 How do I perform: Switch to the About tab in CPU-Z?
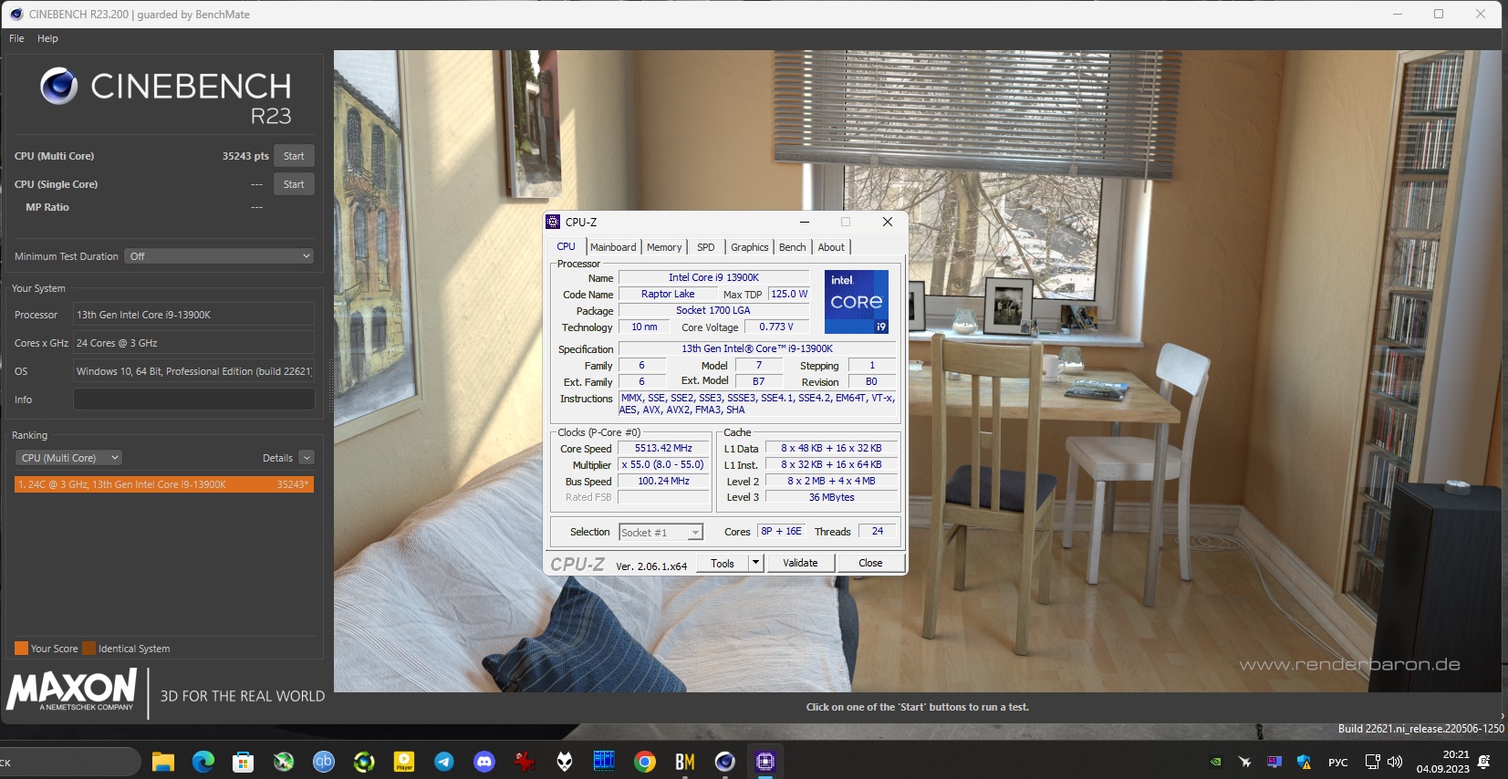[x=831, y=247]
